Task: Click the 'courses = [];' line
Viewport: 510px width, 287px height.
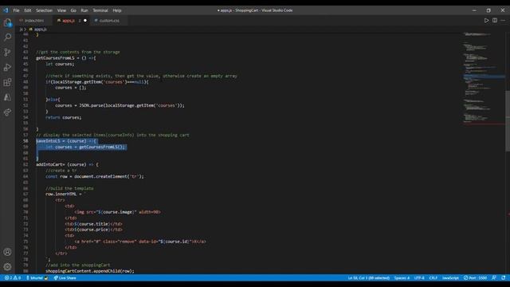Action: point(71,88)
